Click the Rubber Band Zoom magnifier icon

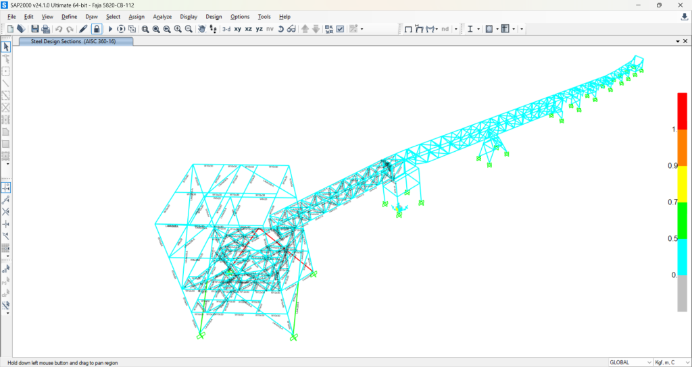pyautogui.click(x=145, y=29)
